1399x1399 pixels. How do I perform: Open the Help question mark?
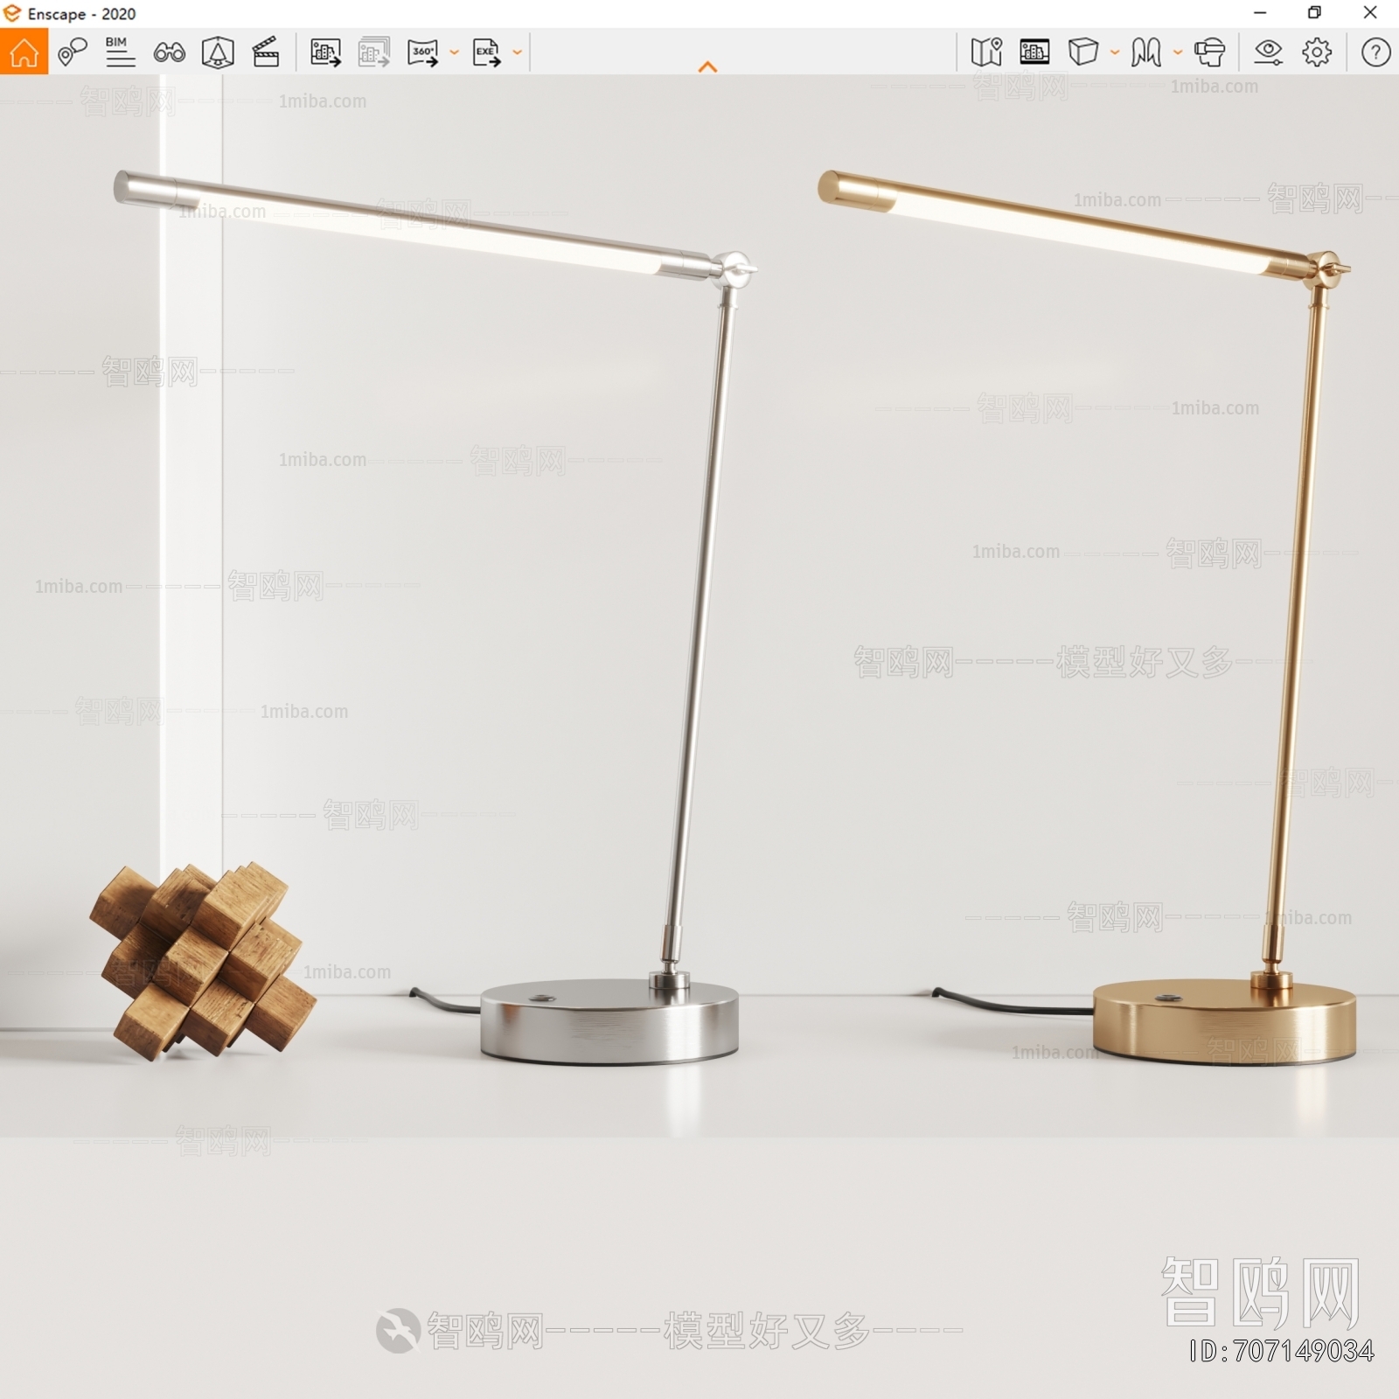[1375, 52]
